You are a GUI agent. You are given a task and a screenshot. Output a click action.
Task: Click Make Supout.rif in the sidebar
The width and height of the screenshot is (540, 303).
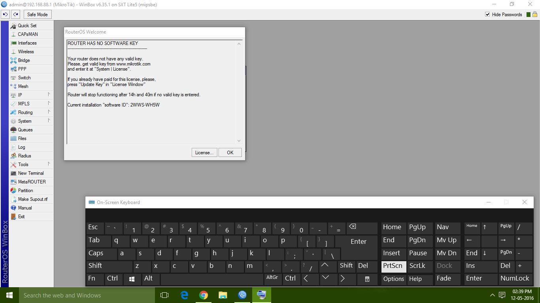pyautogui.click(x=31, y=199)
